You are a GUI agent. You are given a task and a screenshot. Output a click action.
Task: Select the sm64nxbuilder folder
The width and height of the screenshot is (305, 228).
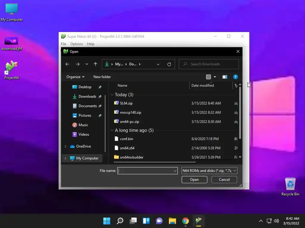tap(131, 157)
